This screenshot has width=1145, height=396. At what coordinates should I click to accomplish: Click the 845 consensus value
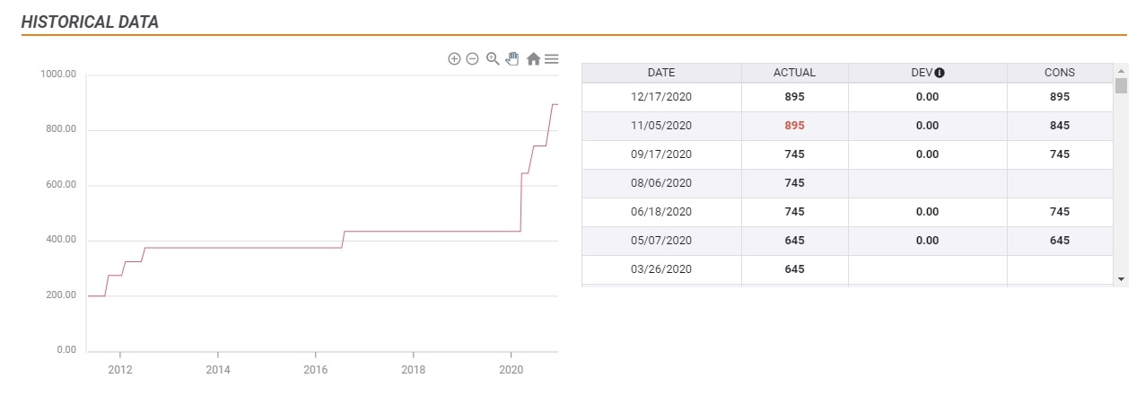pyautogui.click(x=1060, y=126)
